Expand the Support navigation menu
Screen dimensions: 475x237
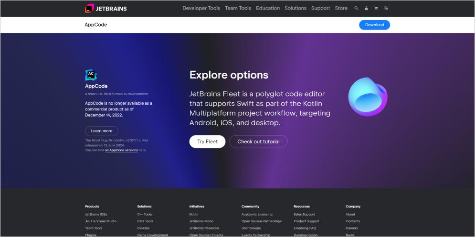coord(320,8)
